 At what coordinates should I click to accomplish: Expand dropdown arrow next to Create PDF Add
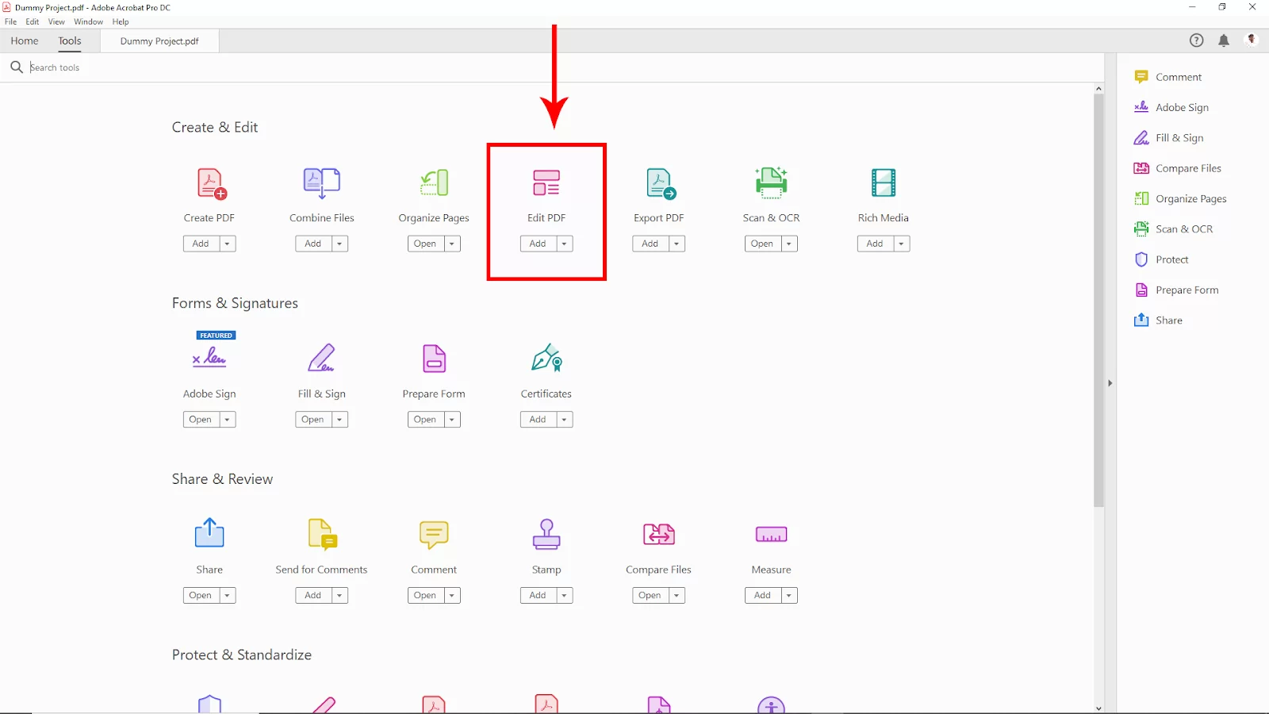pos(227,244)
